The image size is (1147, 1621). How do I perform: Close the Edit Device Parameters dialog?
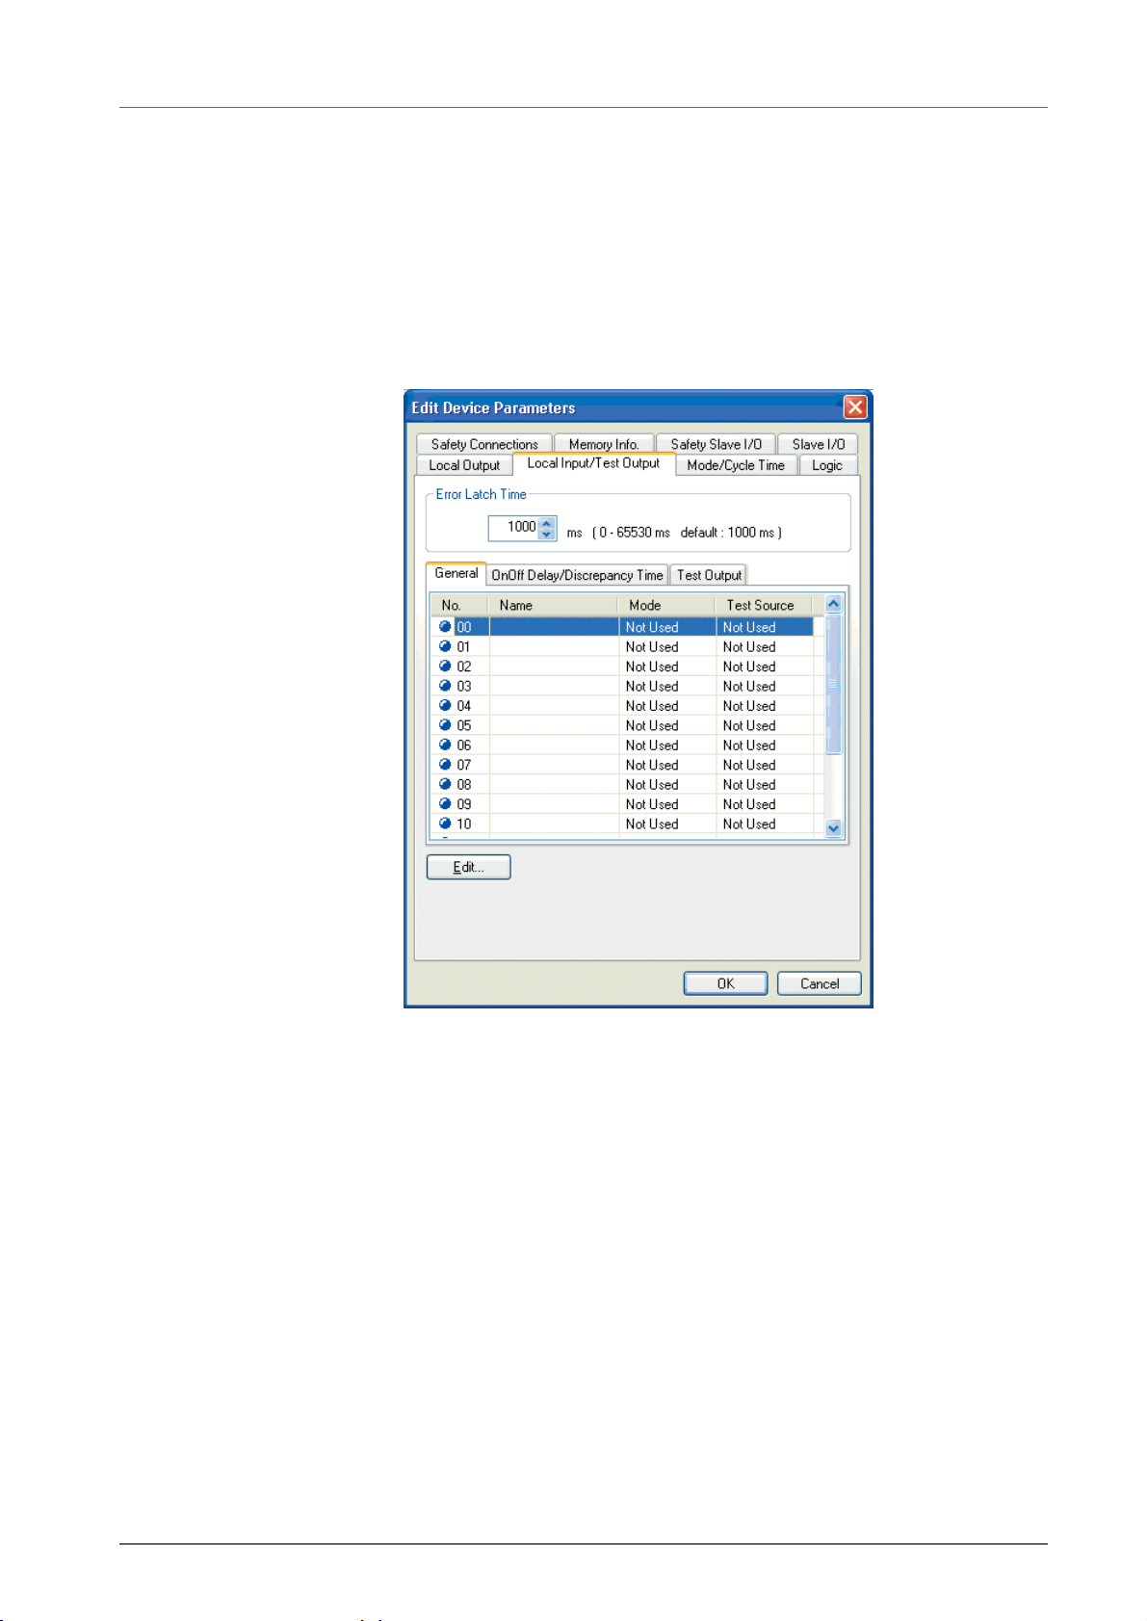click(x=854, y=407)
